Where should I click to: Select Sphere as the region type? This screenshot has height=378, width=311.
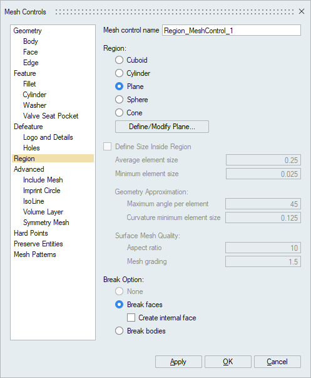[119, 100]
